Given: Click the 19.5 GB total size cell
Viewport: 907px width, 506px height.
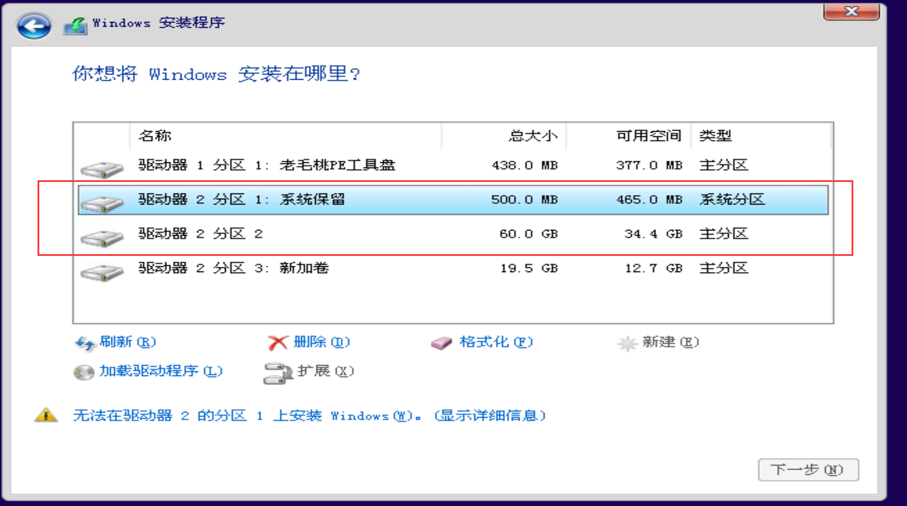Looking at the screenshot, I should coord(529,268).
